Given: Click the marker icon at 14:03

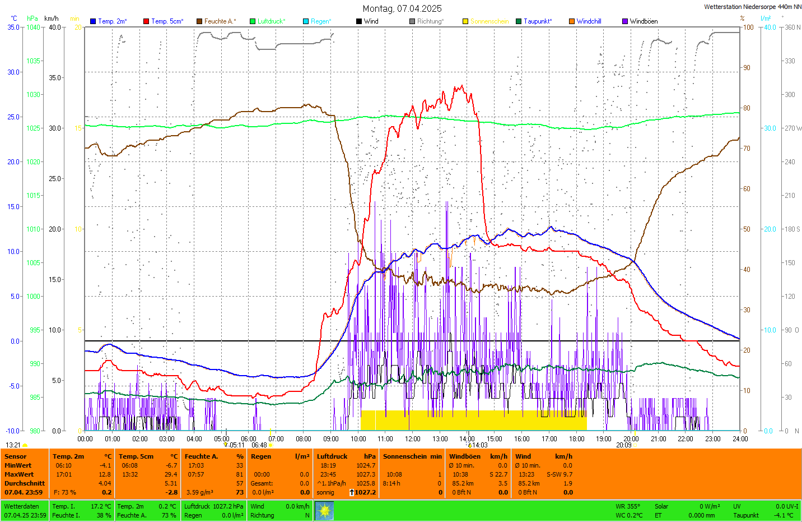Looking at the screenshot, I should 469,445.
